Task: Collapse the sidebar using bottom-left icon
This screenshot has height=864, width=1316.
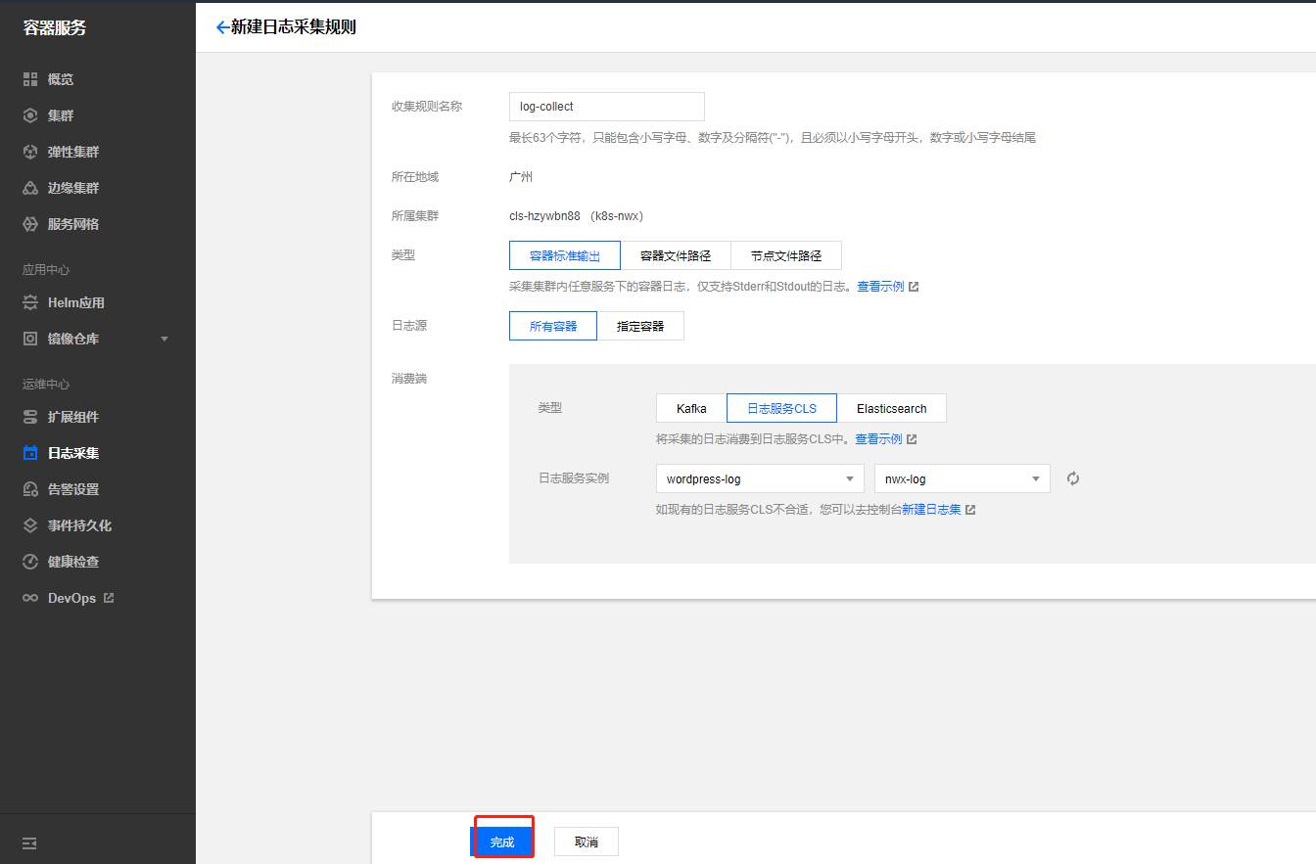Action: [x=29, y=842]
